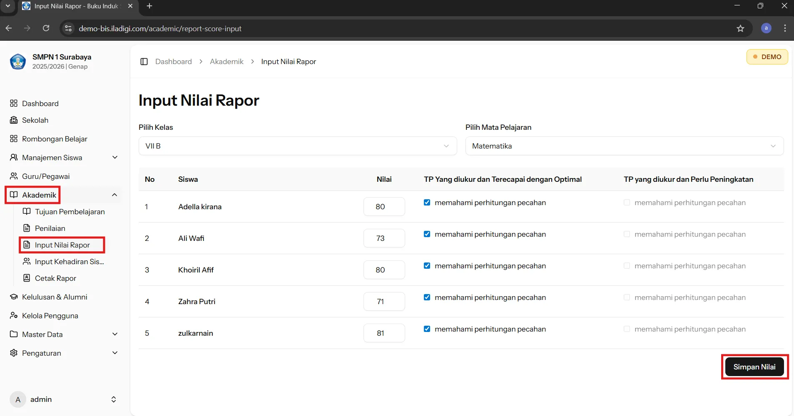Open the Pilih Mata Pelajaran dropdown

click(625, 146)
